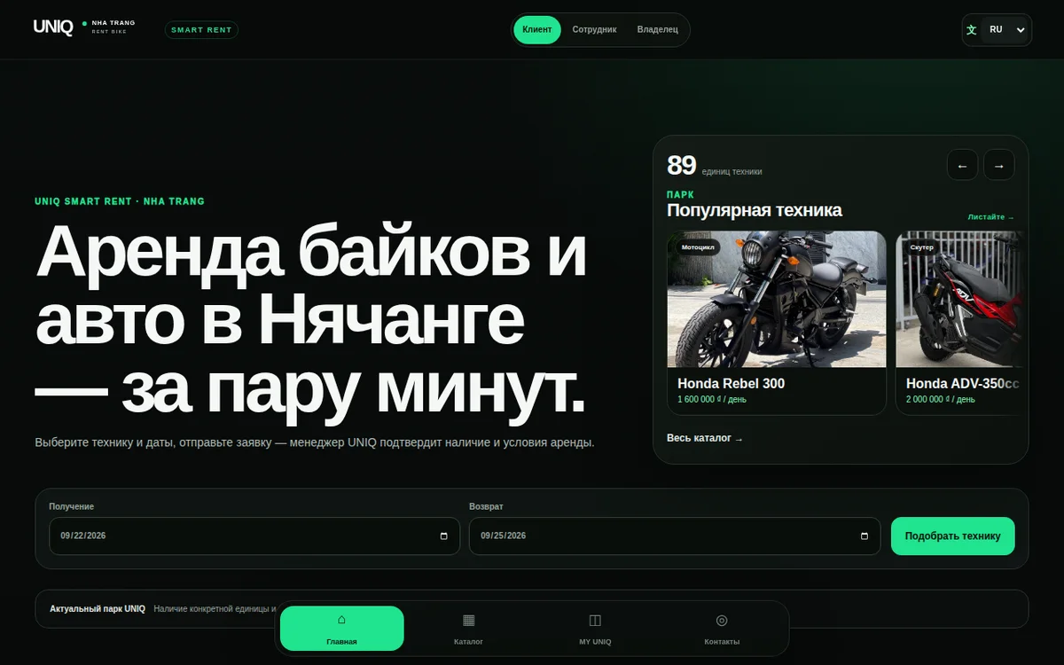Open the calendar picker for Получение date
The image size is (1064, 665).
[444, 536]
